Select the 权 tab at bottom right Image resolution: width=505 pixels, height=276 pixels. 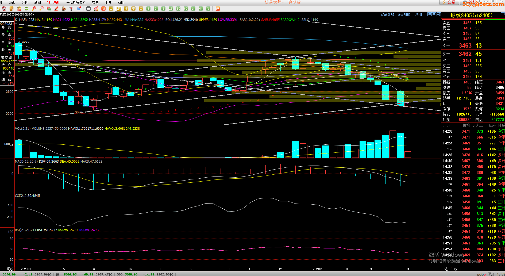coord(456,269)
